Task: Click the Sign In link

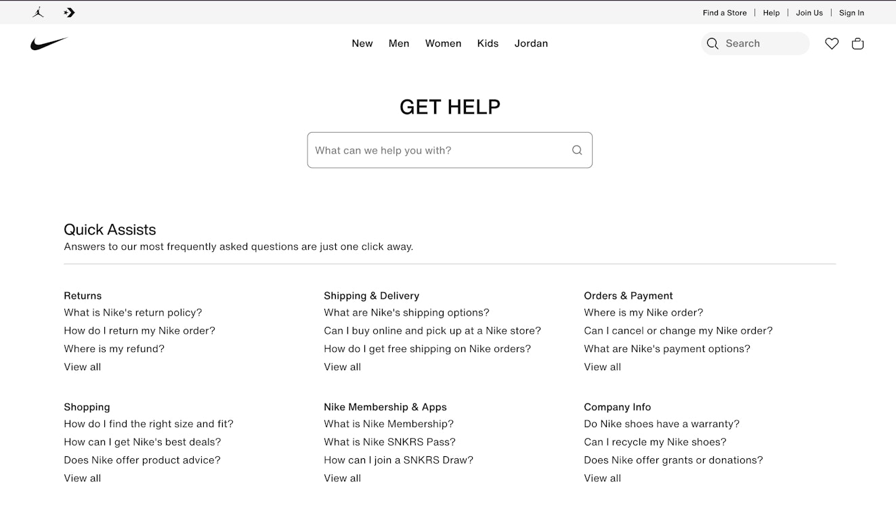Action: 851,13
